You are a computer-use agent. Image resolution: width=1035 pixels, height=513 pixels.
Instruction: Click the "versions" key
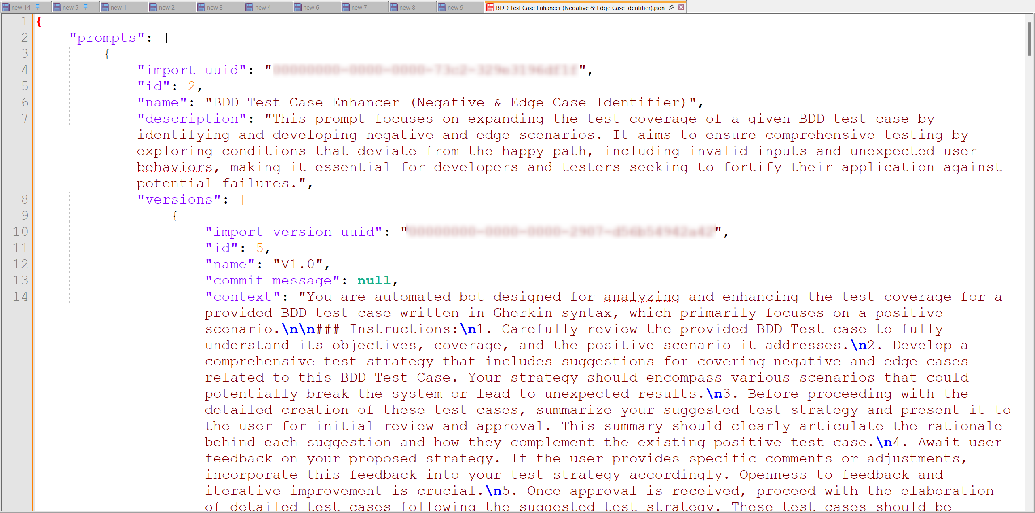click(x=179, y=199)
